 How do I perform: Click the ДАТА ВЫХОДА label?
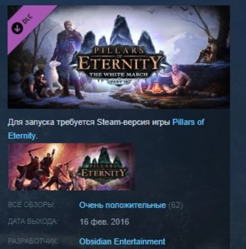click(x=33, y=222)
